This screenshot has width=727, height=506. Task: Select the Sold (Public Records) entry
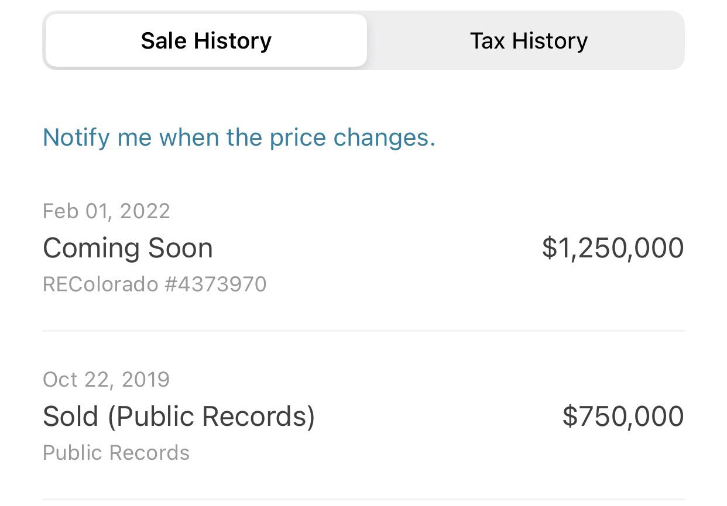(x=179, y=416)
